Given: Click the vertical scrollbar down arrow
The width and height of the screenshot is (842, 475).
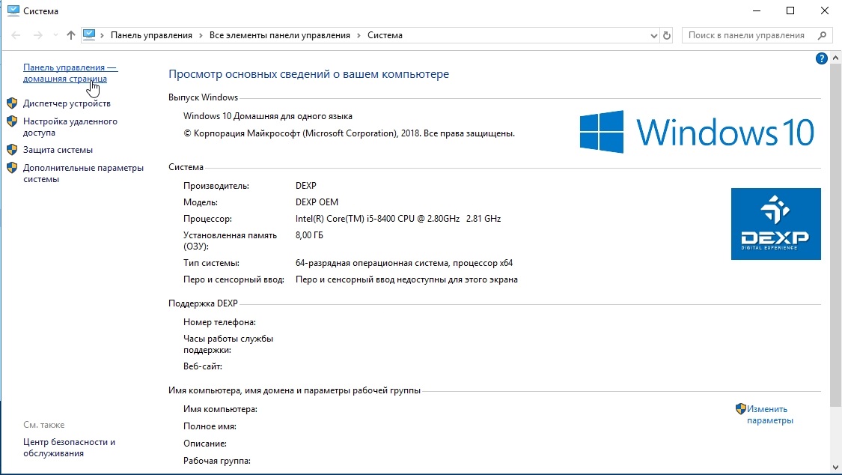Looking at the screenshot, I should pos(835,468).
